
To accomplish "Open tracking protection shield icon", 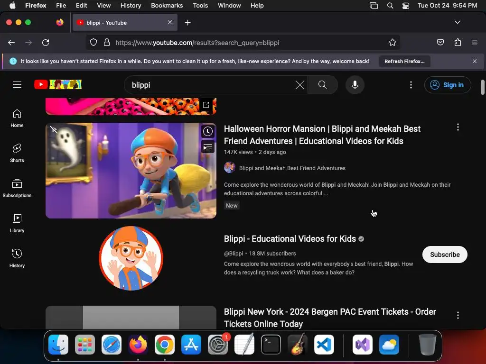I will pyautogui.click(x=93, y=42).
